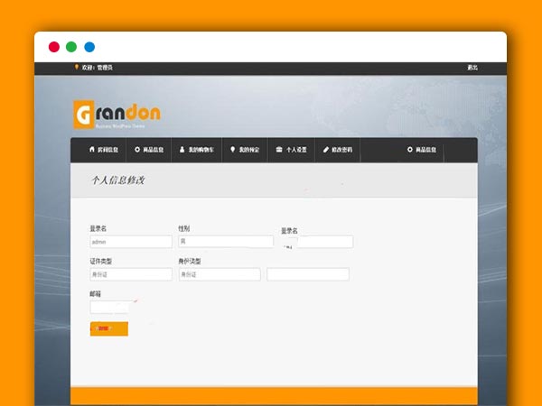Focus the 登录名 field containing admin
542x406 pixels.
[x=131, y=242]
